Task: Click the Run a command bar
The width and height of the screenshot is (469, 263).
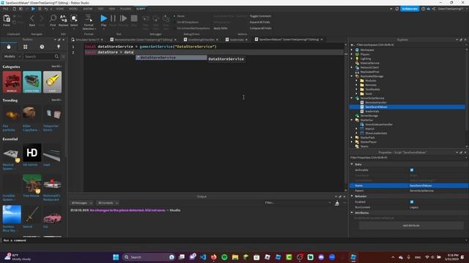Action: pos(233,240)
